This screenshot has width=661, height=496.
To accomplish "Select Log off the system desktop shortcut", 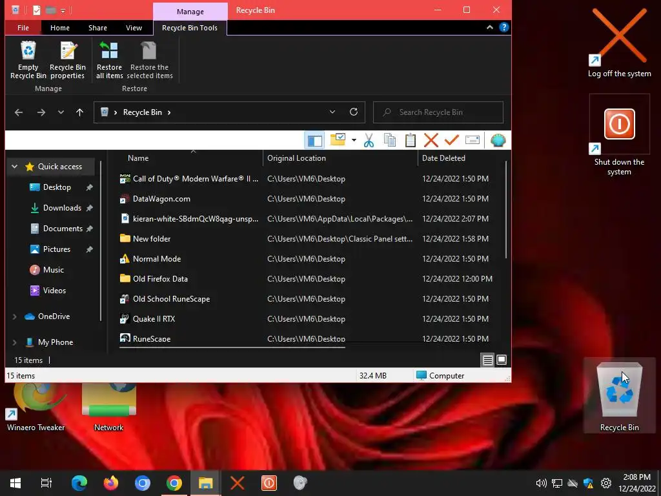I will (619, 43).
